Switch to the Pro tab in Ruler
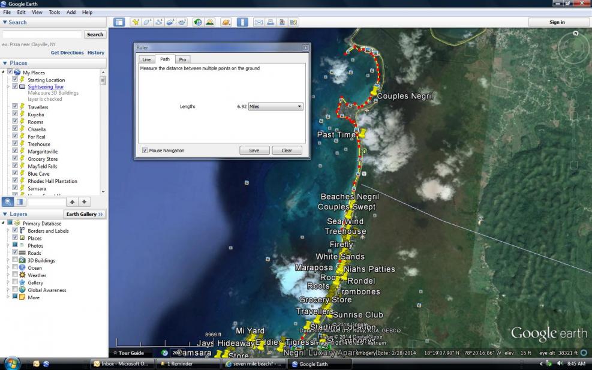 click(182, 59)
